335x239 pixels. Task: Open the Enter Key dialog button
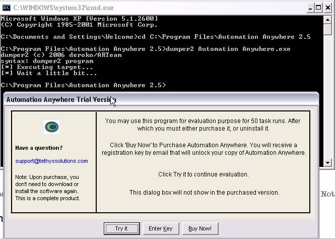pyautogui.click(x=161, y=228)
